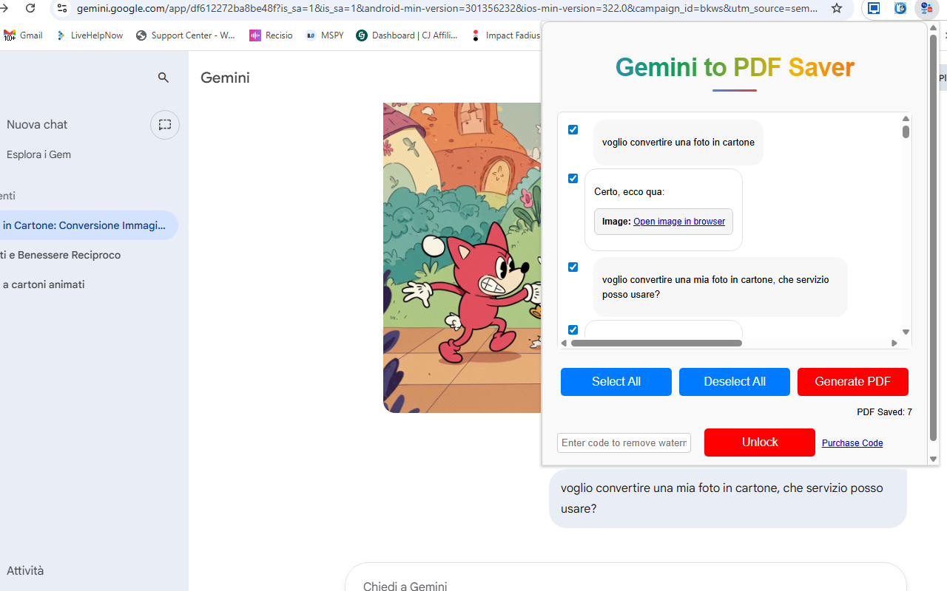Open the LiveHelpNow bookmark
Screen dimensions: 947x591
89,35
